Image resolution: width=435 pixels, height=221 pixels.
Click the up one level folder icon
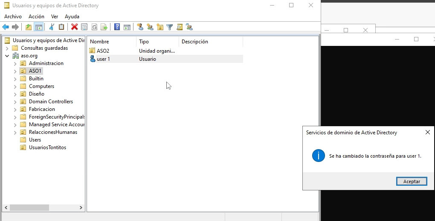(29, 27)
